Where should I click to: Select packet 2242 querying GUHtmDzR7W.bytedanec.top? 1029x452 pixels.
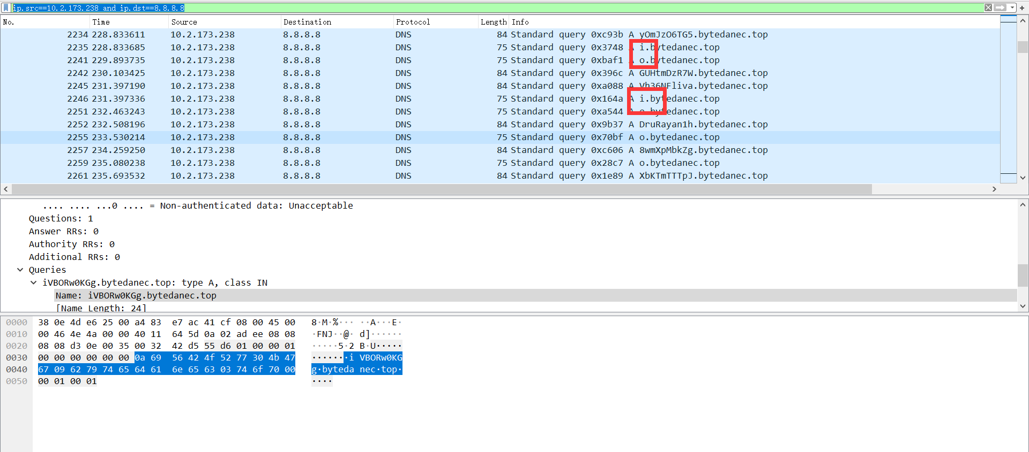tap(499, 73)
